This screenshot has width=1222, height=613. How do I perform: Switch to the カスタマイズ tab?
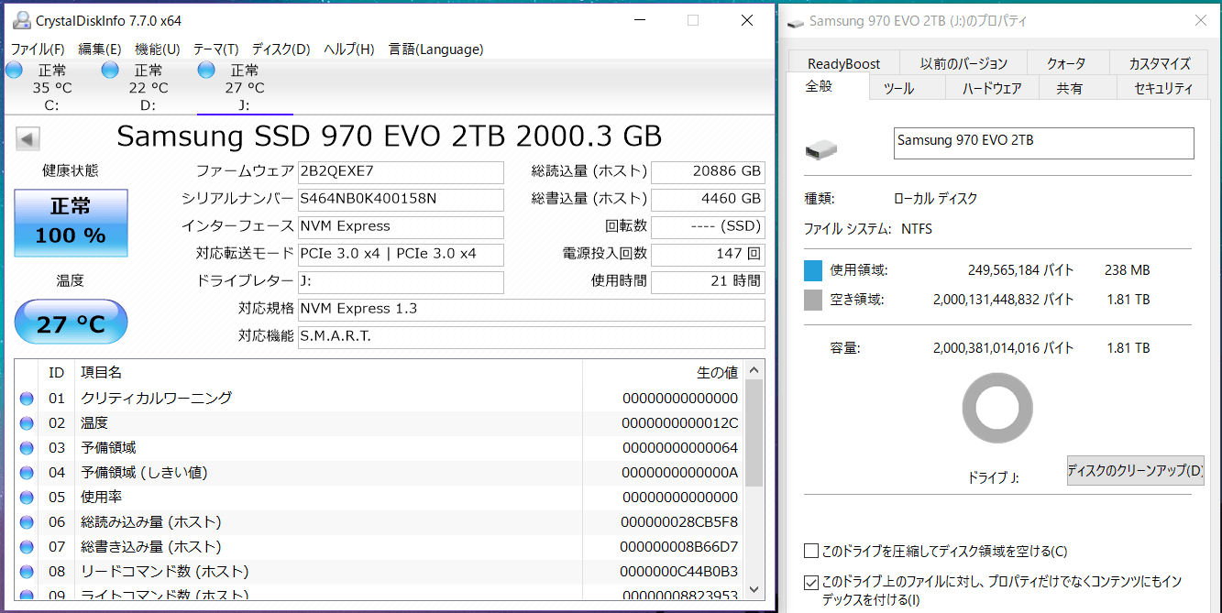[1160, 63]
